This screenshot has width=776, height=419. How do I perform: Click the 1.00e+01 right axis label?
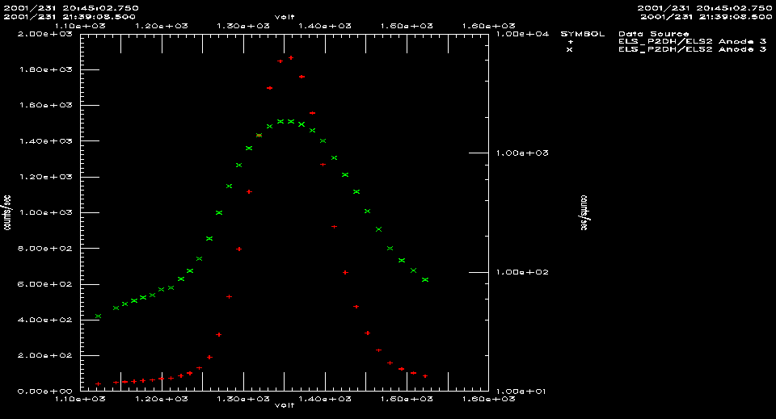pos(522,392)
